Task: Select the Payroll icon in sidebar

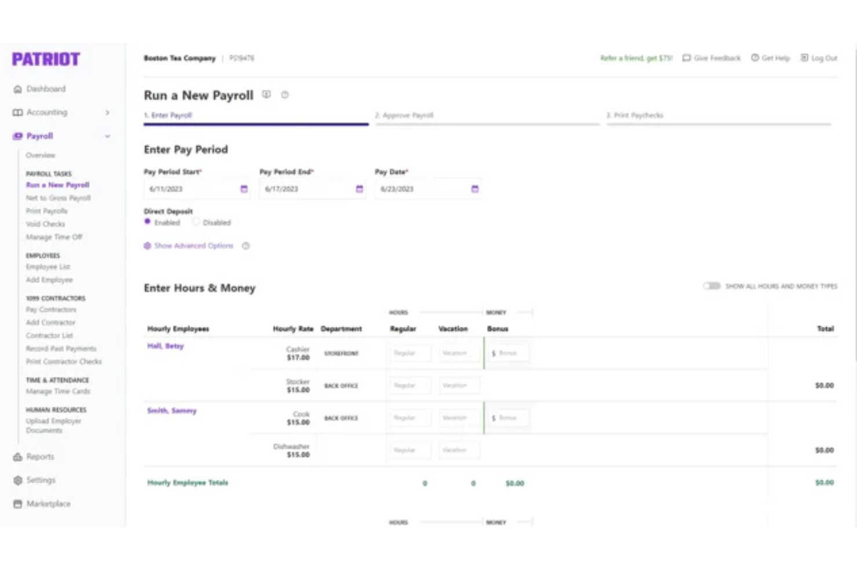Action: click(18, 136)
